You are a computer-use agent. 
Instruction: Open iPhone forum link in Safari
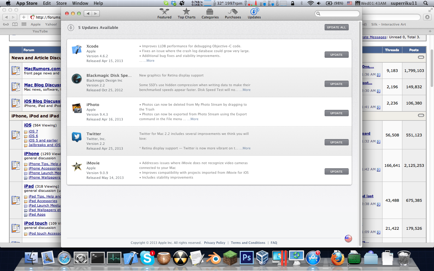pos(32,154)
